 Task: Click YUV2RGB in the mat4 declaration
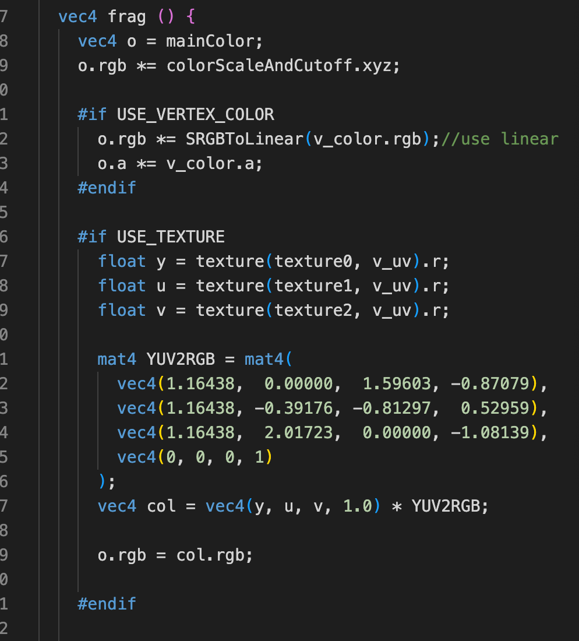(x=186, y=360)
